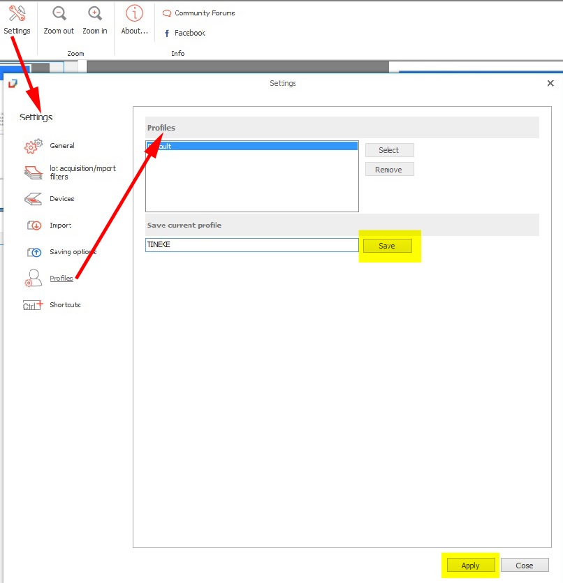The width and height of the screenshot is (563, 583).
Task: Open the About info icon
Action: tap(134, 13)
